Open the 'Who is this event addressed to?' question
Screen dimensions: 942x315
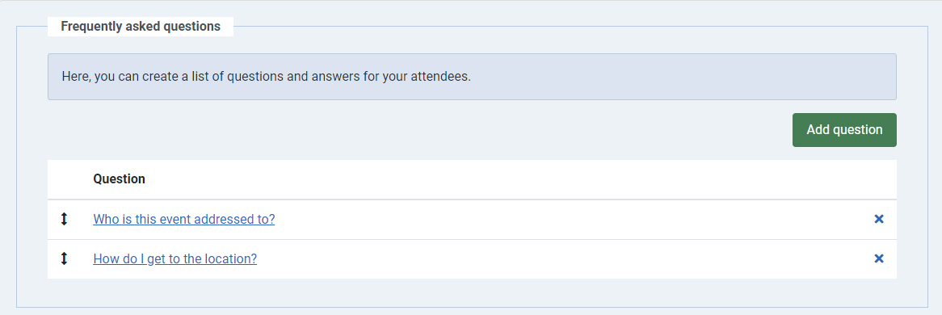coord(184,220)
